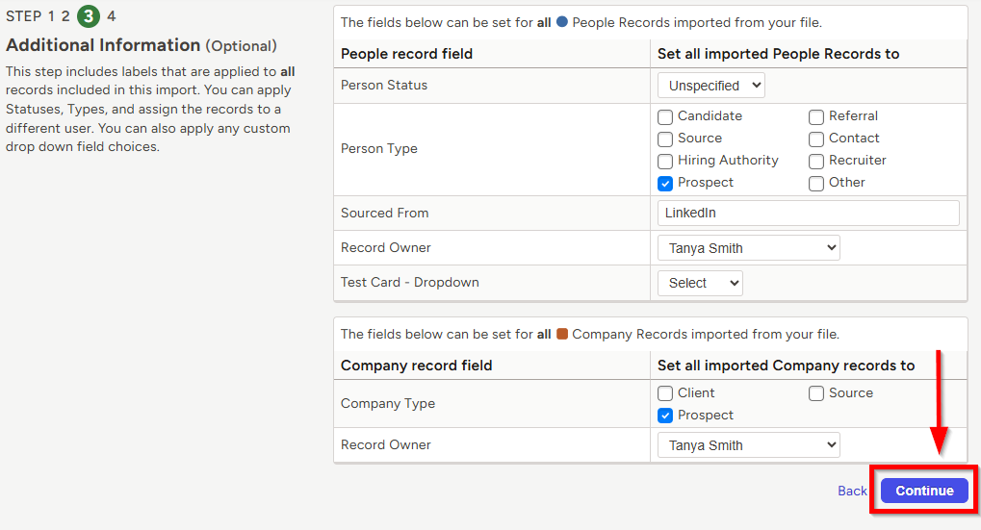Check the company Source checkbox
The width and height of the screenshot is (981, 530).
(815, 393)
